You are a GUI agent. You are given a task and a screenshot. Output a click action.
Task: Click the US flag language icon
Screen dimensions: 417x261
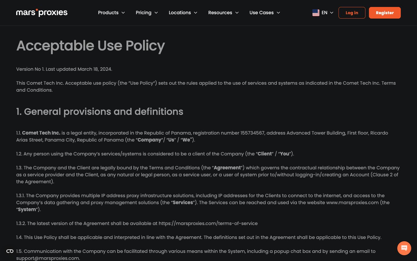[316, 13]
